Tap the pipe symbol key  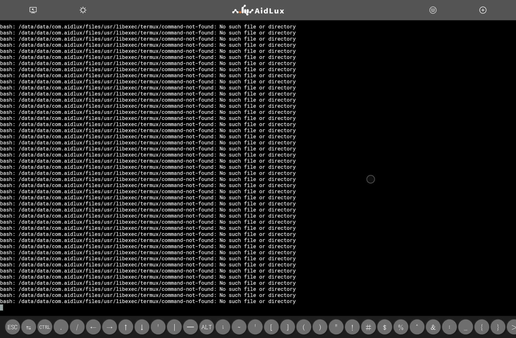pyautogui.click(x=174, y=327)
